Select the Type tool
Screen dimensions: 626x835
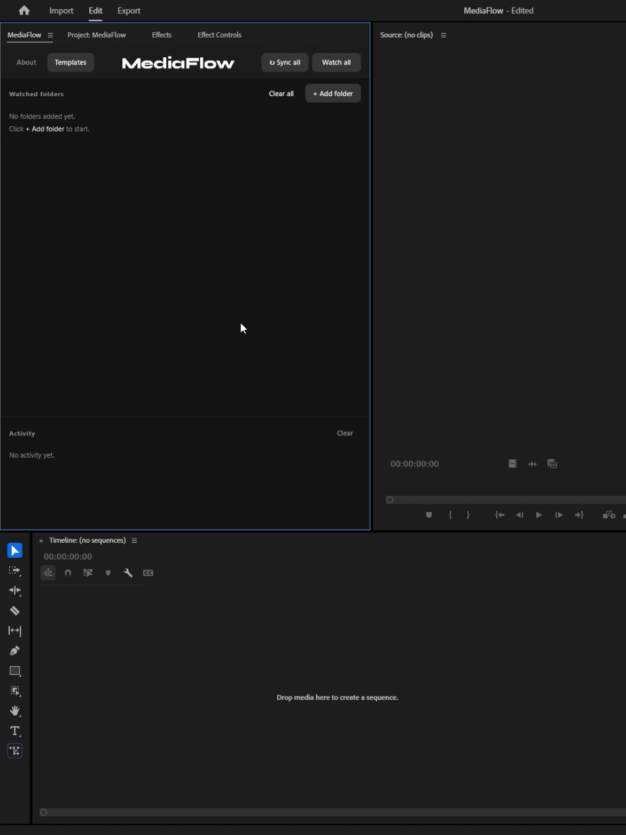(x=14, y=731)
